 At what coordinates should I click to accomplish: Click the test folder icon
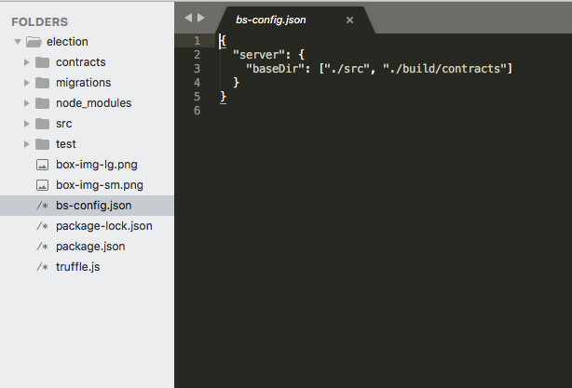(x=42, y=144)
